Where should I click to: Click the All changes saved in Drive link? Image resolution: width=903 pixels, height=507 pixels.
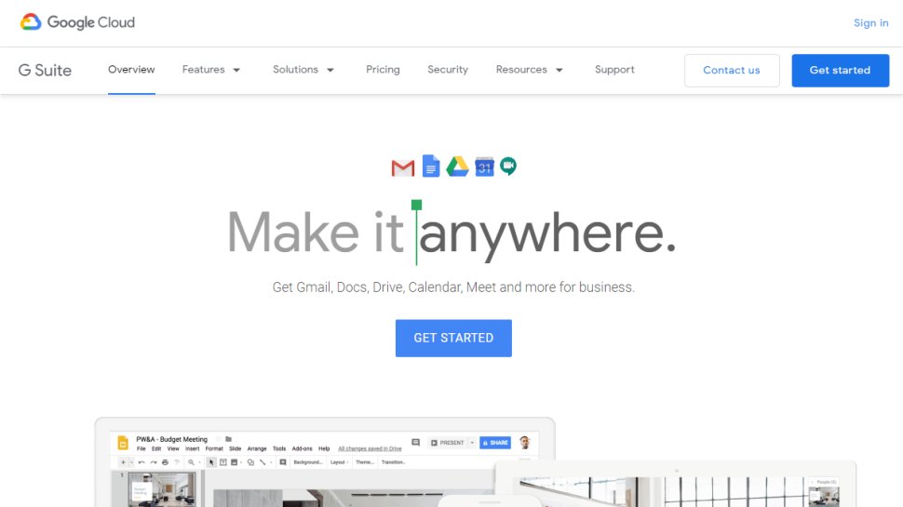click(x=370, y=449)
